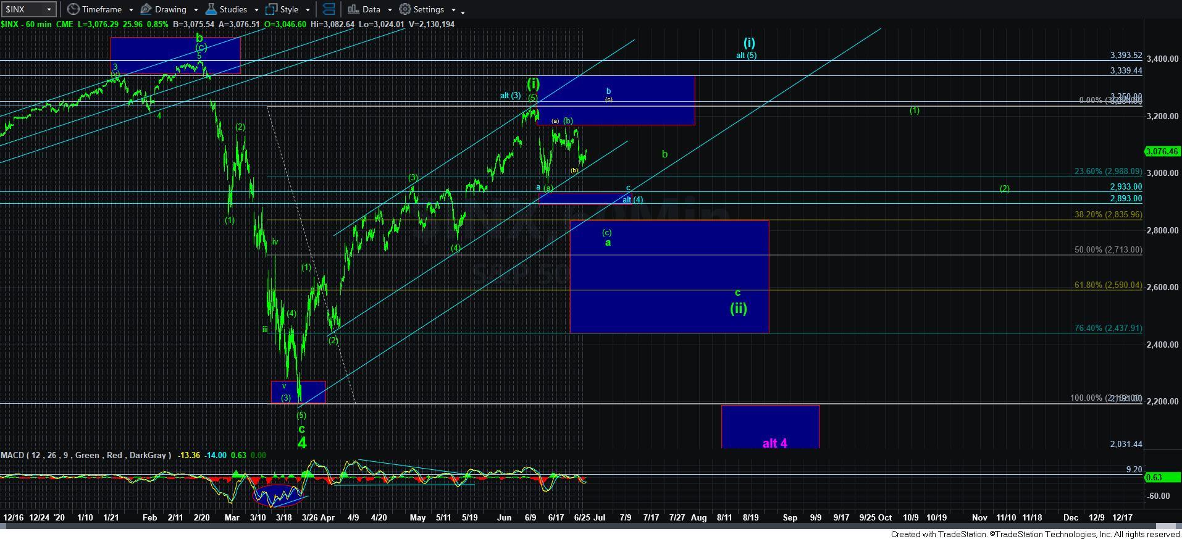Open the Studies menu
The height and width of the screenshot is (539, 1182).
click(x=232, y=9)
